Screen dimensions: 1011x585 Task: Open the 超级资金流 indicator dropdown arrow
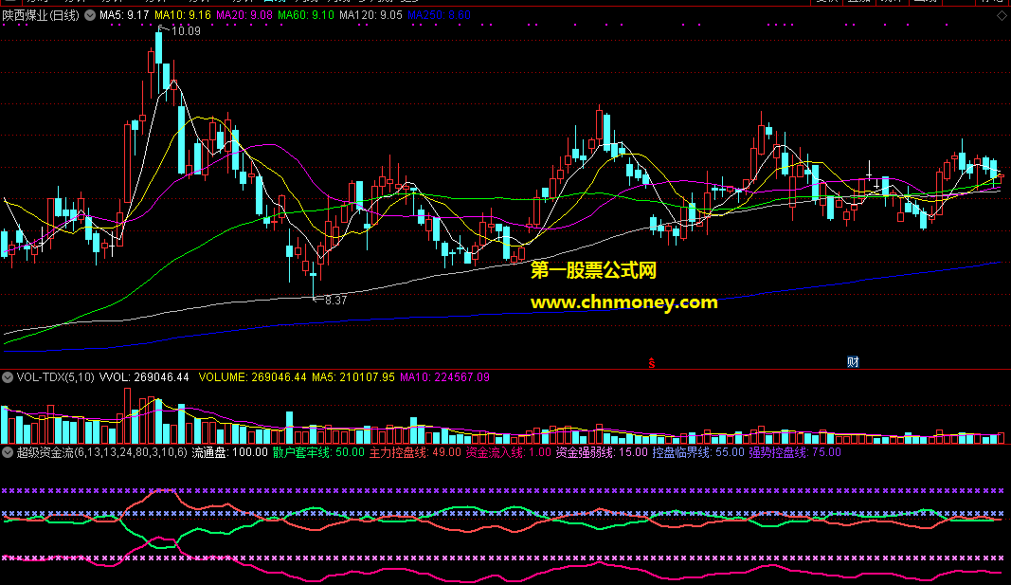[x=8, y=453]
